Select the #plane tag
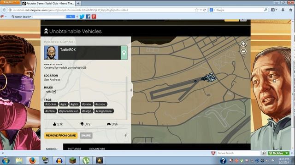 [x=87, y=104]
